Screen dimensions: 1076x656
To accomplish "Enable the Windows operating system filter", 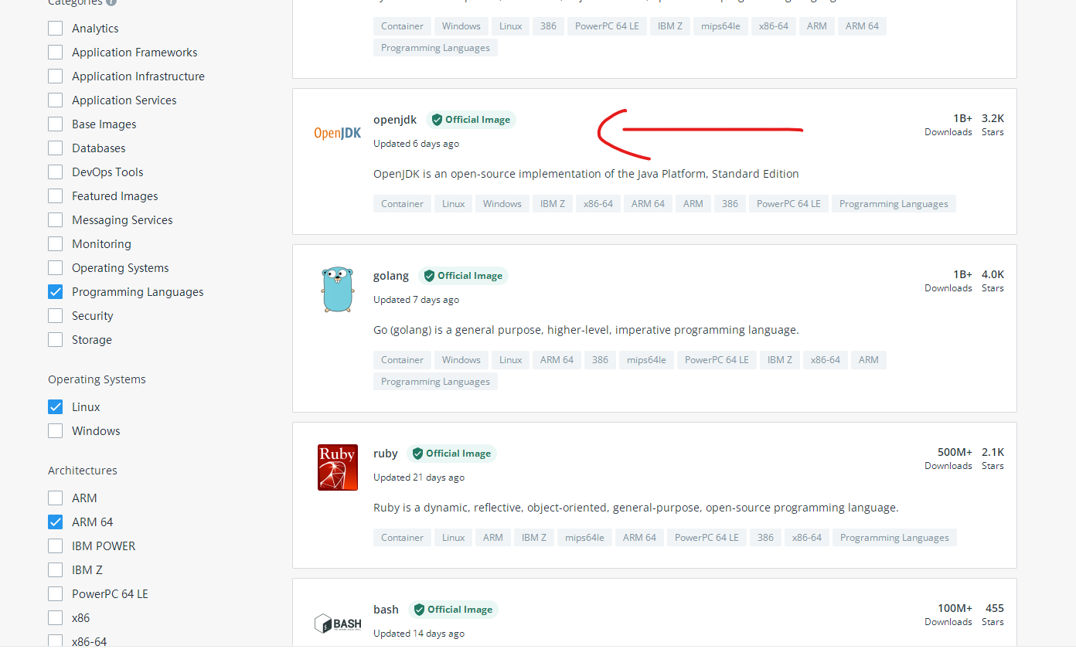I will coord(55,430).
